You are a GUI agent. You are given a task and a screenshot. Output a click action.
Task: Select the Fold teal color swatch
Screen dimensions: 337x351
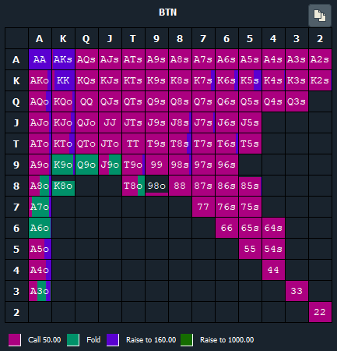[x=73, y=340]
